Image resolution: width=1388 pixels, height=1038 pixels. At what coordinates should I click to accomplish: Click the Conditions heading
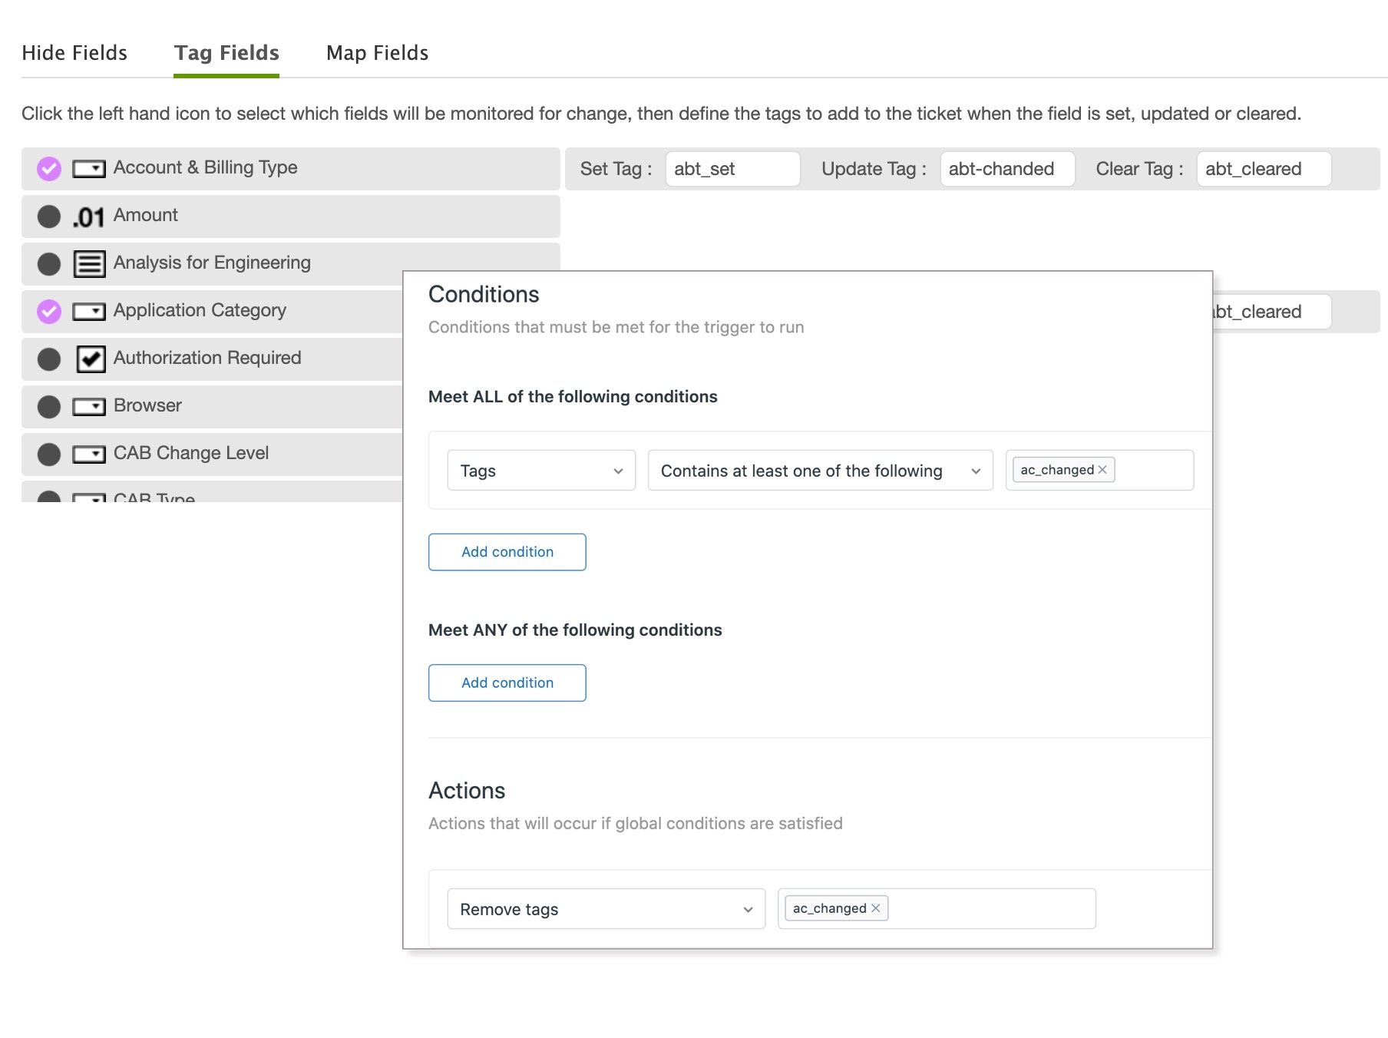click(484, 294)
